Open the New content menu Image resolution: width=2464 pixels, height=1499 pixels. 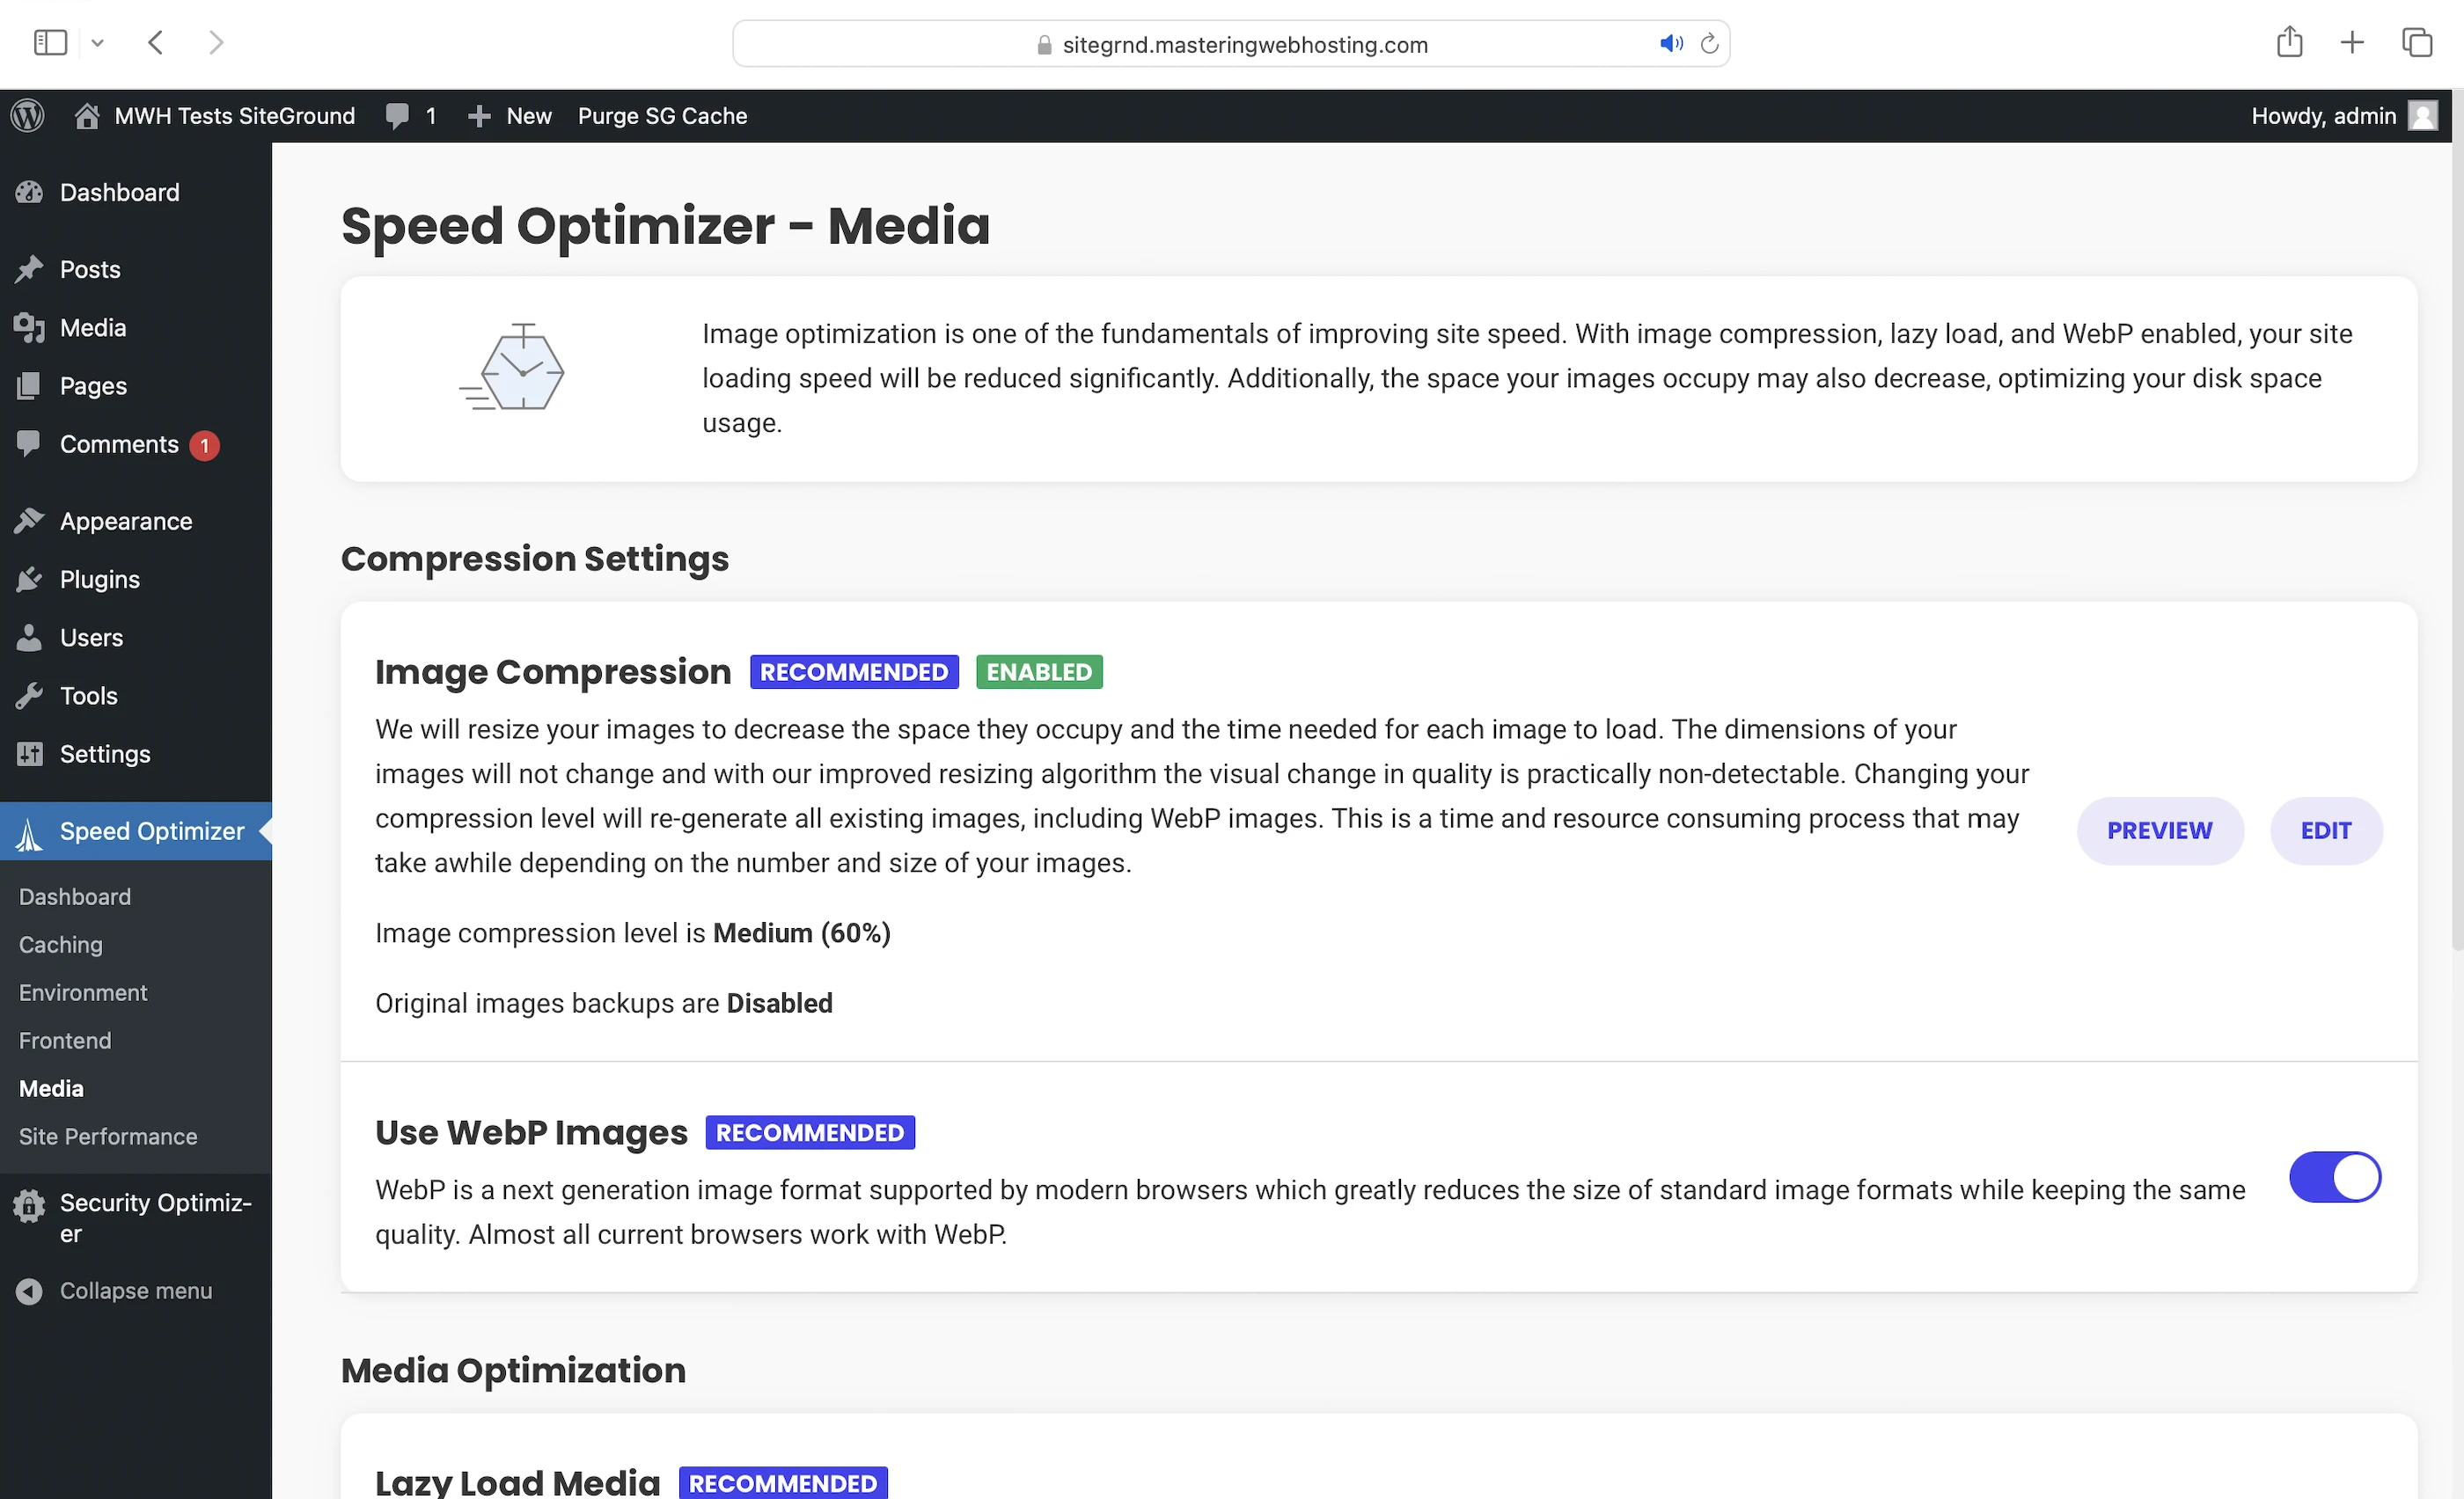pos(510,116)
